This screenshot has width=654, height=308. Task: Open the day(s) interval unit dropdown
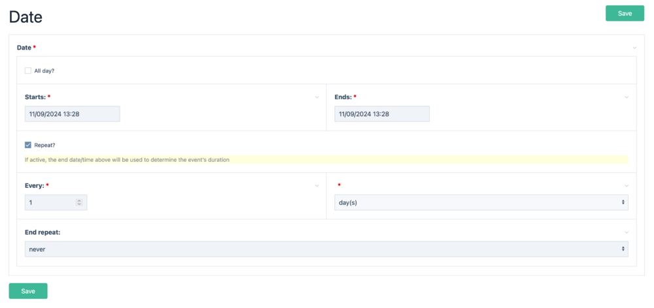[481, 203]
